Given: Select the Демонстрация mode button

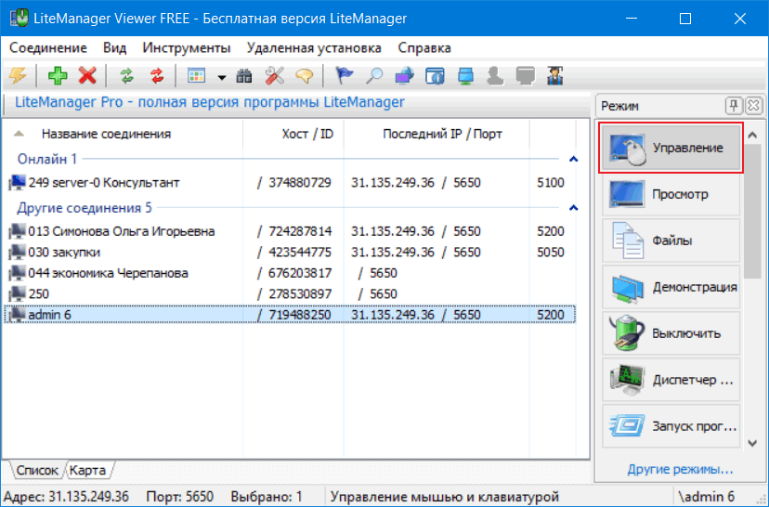Looking at the screenshot, I should point(671,287).
